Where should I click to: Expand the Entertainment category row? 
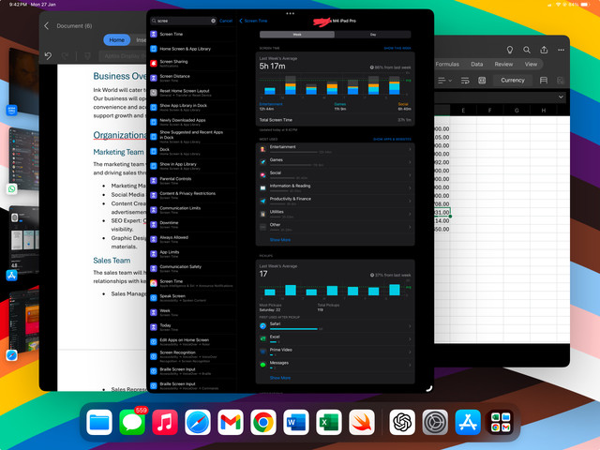pos(336,149)
